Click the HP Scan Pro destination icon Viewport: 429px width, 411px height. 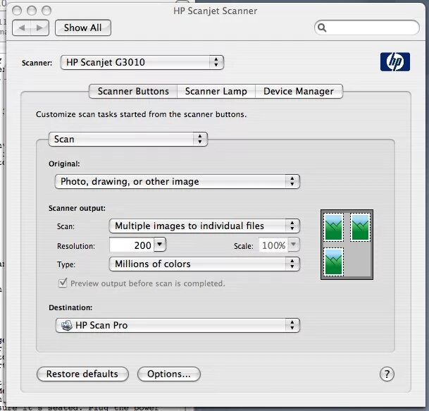[66, 325]
